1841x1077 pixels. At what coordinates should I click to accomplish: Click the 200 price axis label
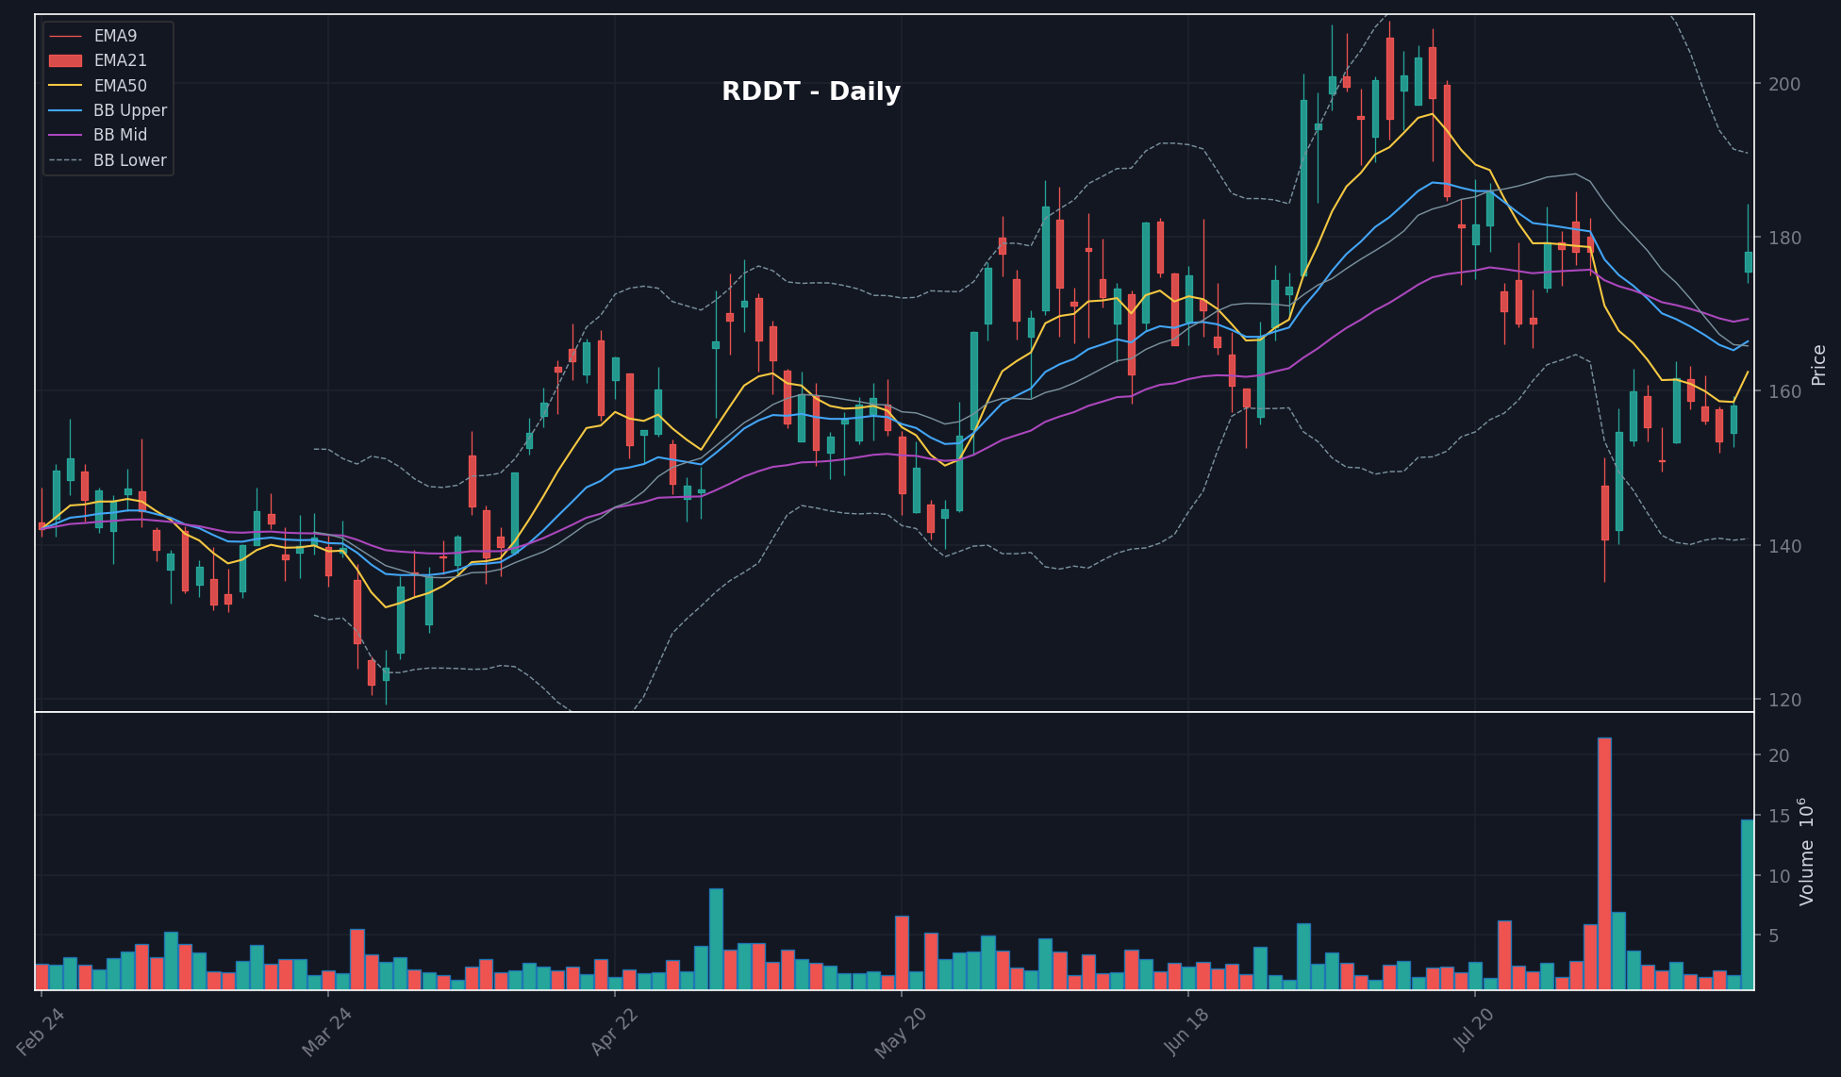click(x=1784, y=84)
